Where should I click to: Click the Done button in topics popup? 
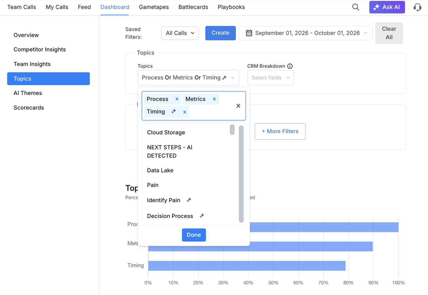(x=194, y=235)
